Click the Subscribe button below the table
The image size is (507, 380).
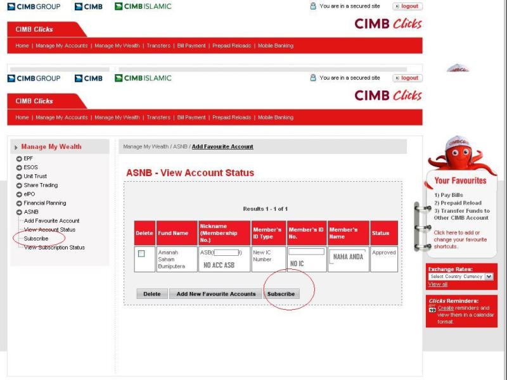tap(281, 294)
